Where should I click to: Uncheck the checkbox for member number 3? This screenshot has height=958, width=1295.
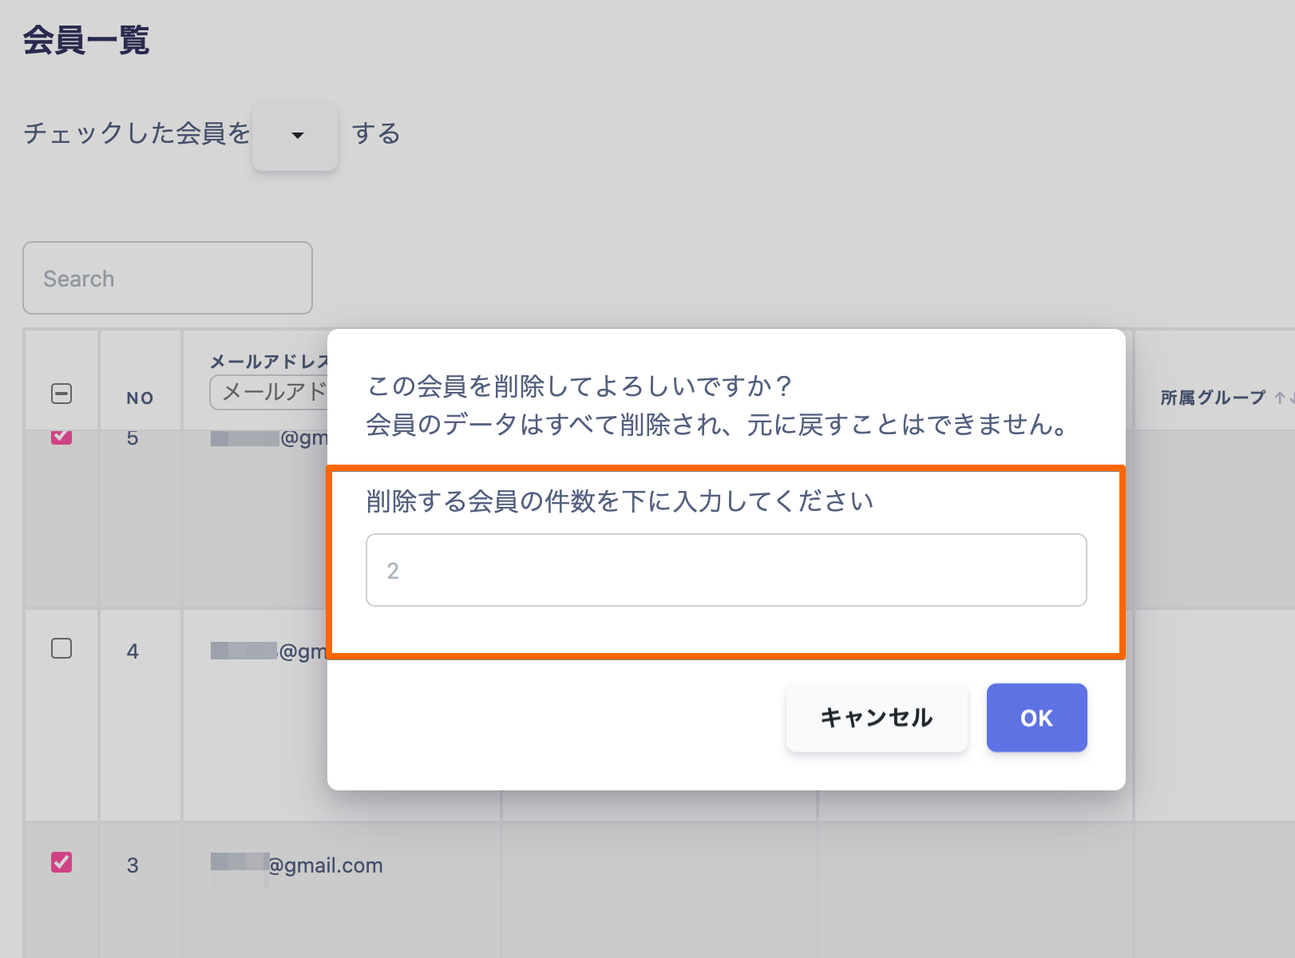[x=61, y=862]
